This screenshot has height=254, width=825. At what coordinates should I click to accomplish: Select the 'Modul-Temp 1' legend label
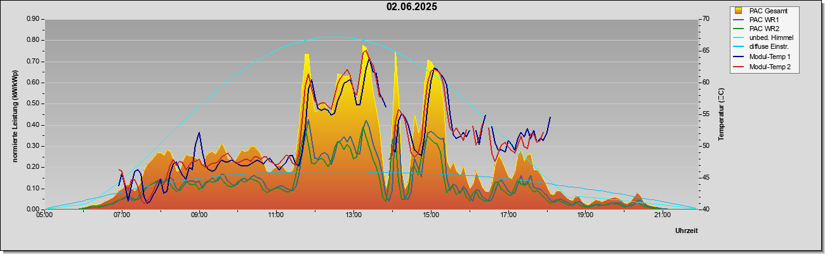tap(770, 57)
